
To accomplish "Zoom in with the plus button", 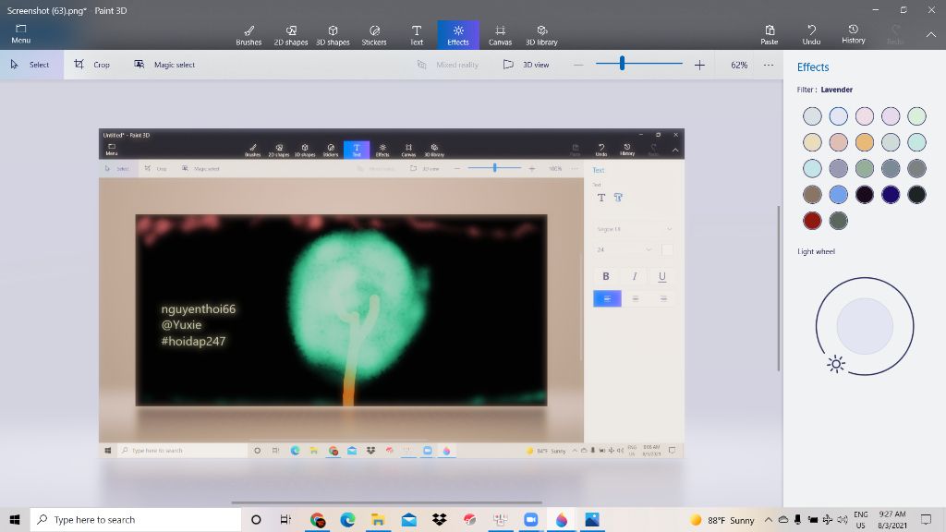I will click(699, 65).
